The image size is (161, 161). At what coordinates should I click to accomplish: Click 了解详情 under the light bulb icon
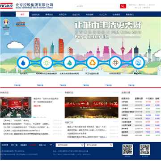point(40,85)
